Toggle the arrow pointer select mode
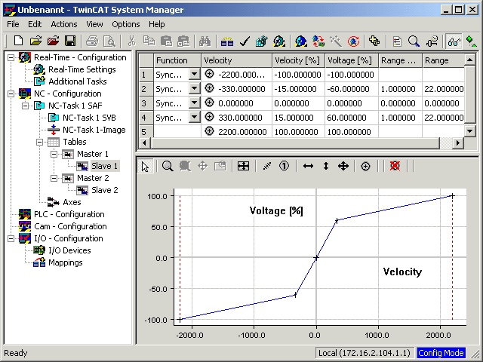This screenshot has height=362, width=483. click(145, 166)
